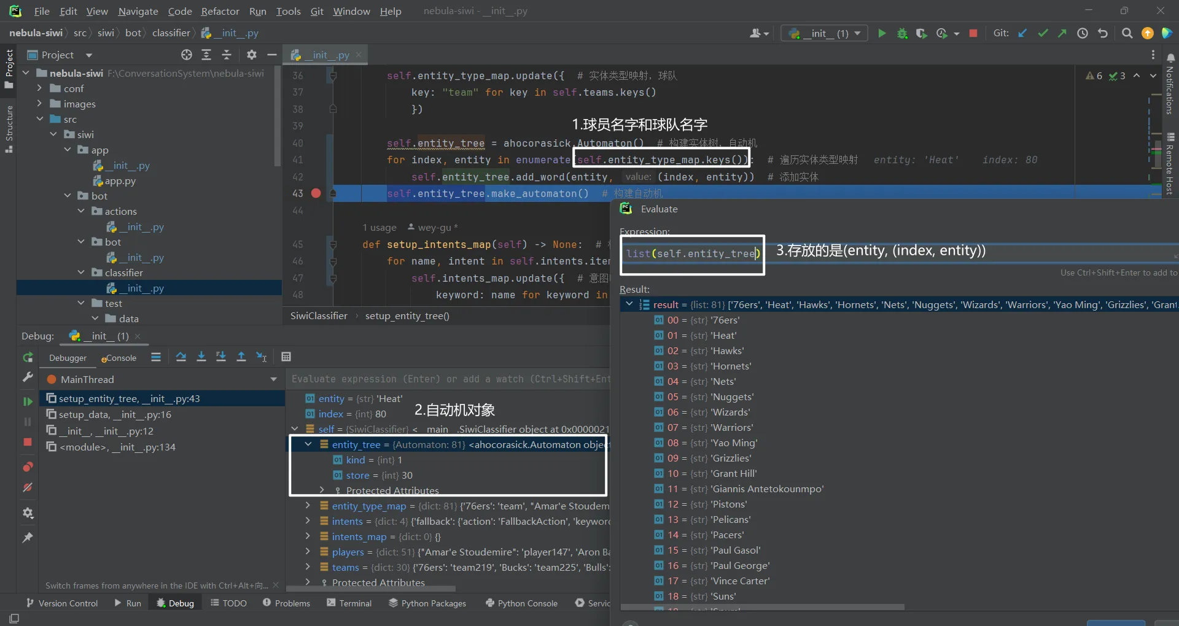Screen dimensions: 1179x626
Task: Open Evaluate Expression calculator icon
Action: pyautogui.click(x=286, y=357)
